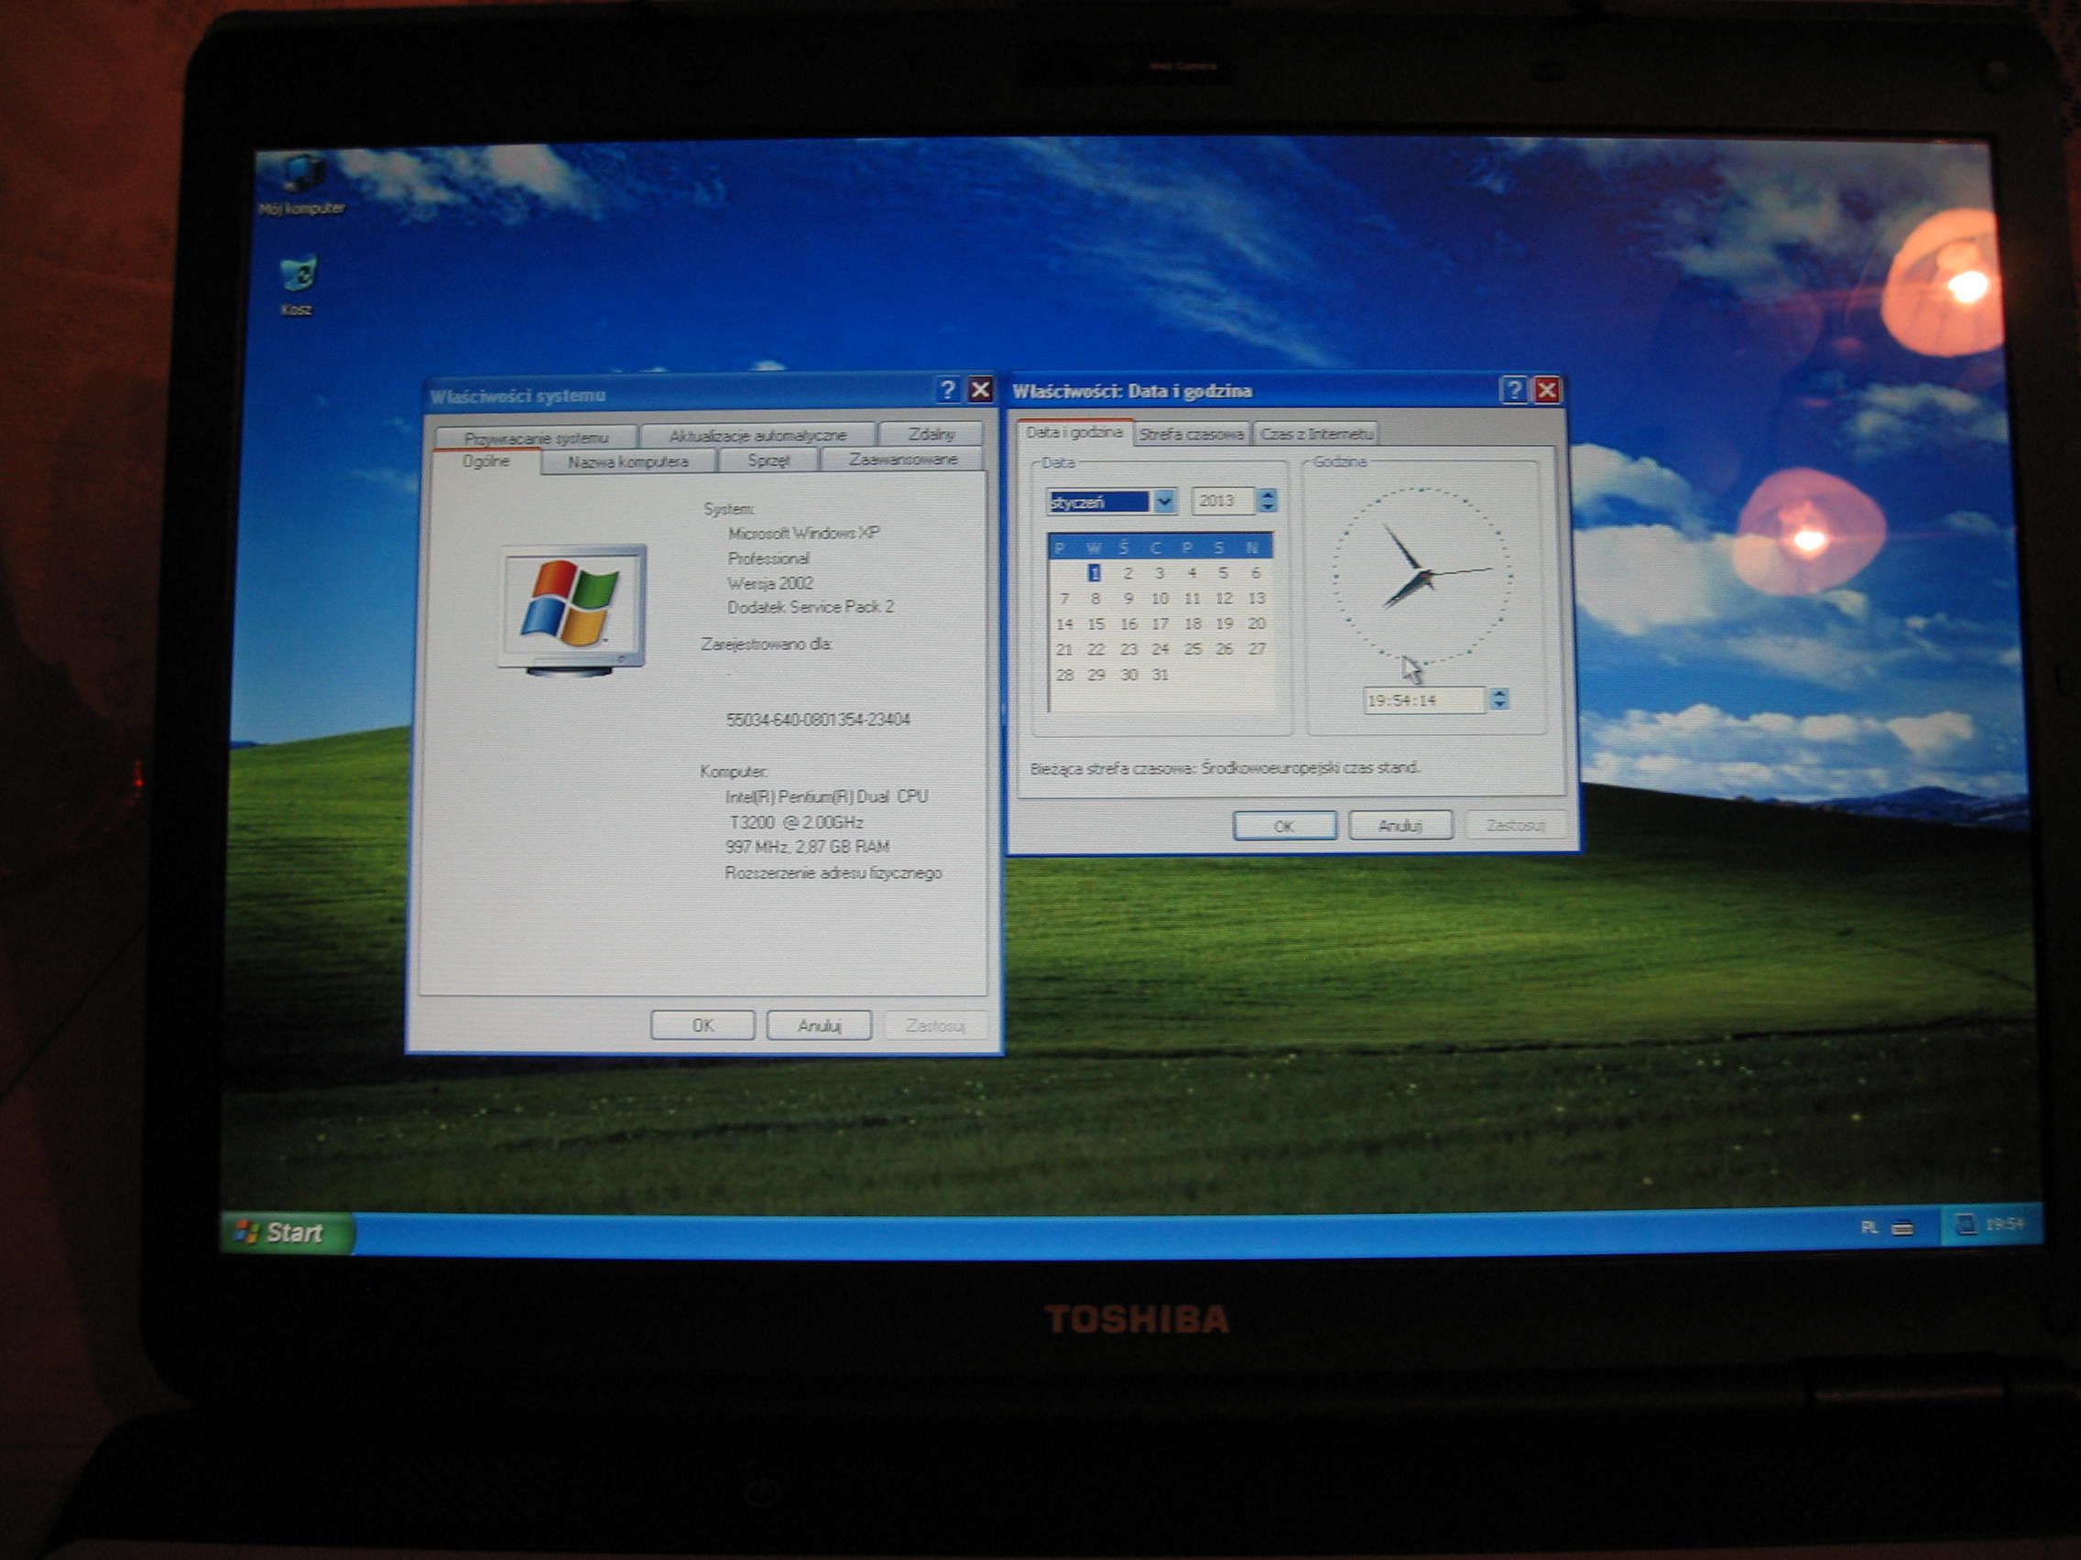The height and width of the screenshot is (1560, 2081).
Task: Click Zastosuj in Właściwości systemu
Action: (935, 1025)
